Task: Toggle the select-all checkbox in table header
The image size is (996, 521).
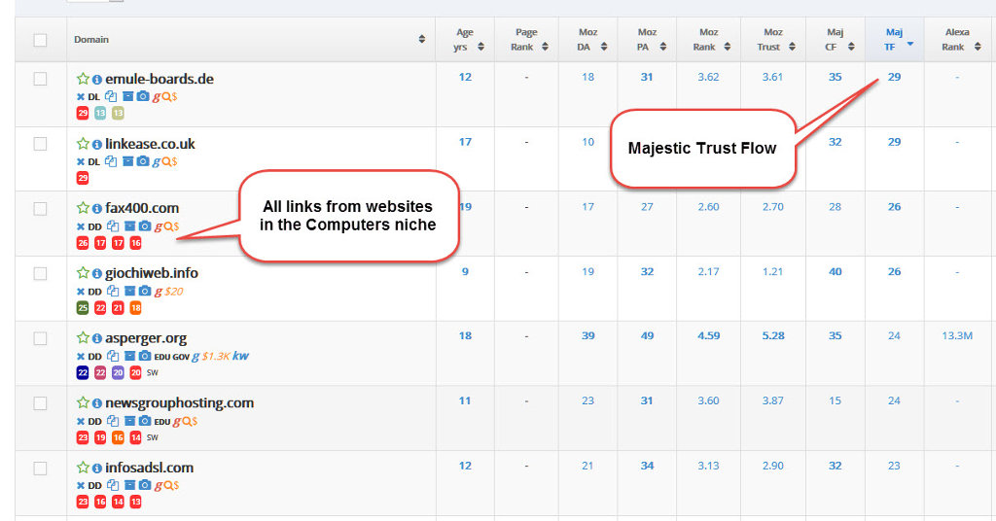Action: pos(40,40)
